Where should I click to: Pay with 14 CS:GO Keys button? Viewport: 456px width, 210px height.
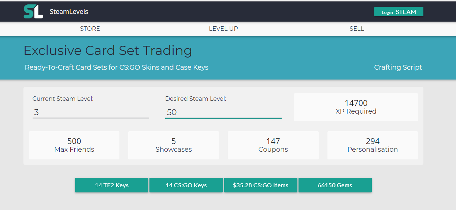186,185
